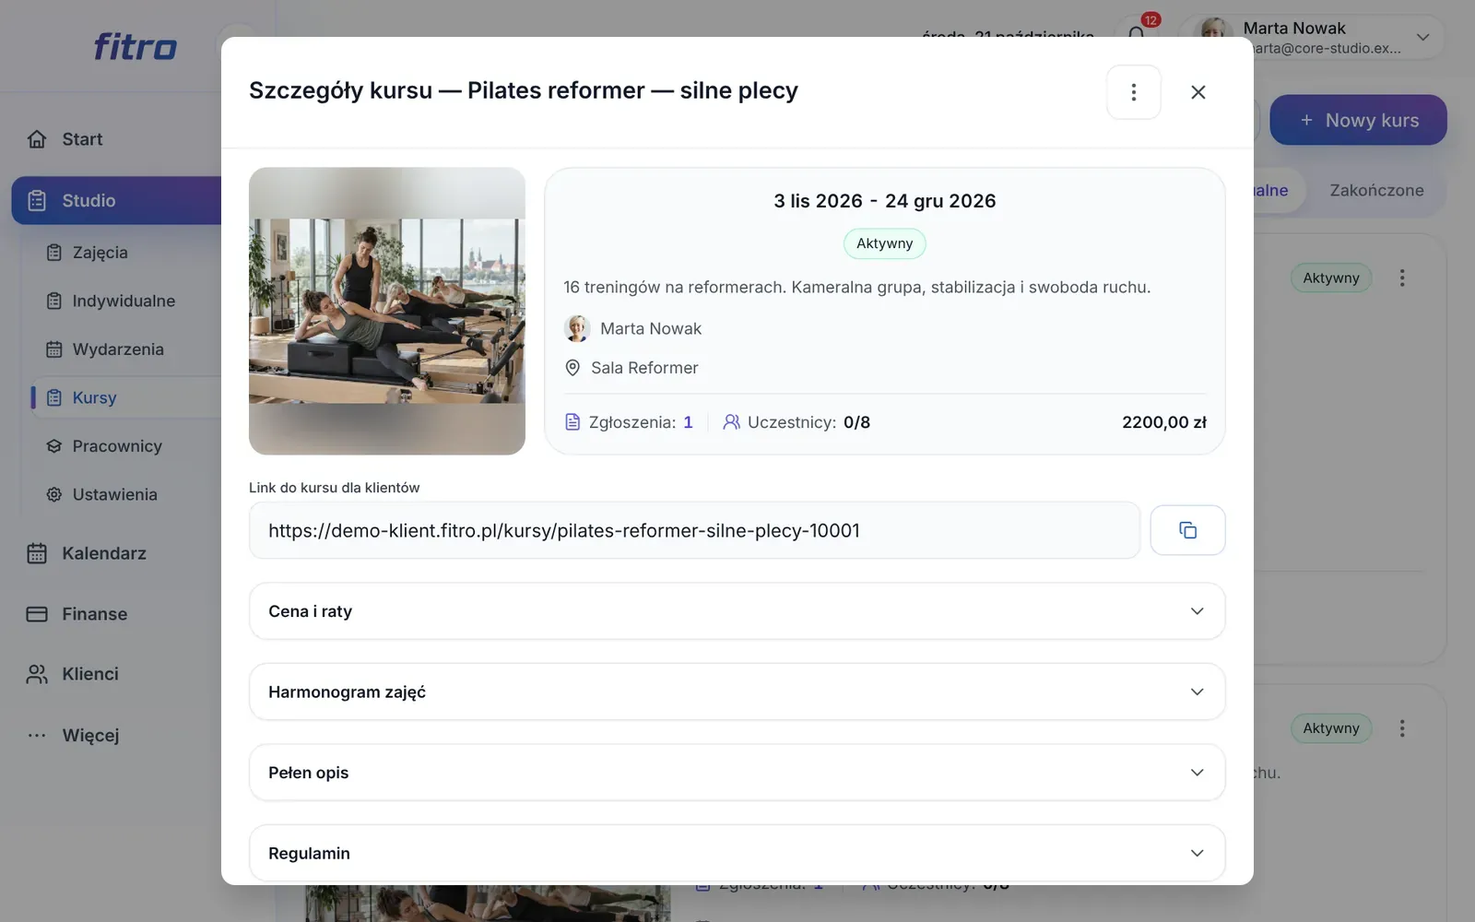This screenshot has height=922, width=1475.
Task: Select Kursy in the sidebar
Action: point(126,397)
